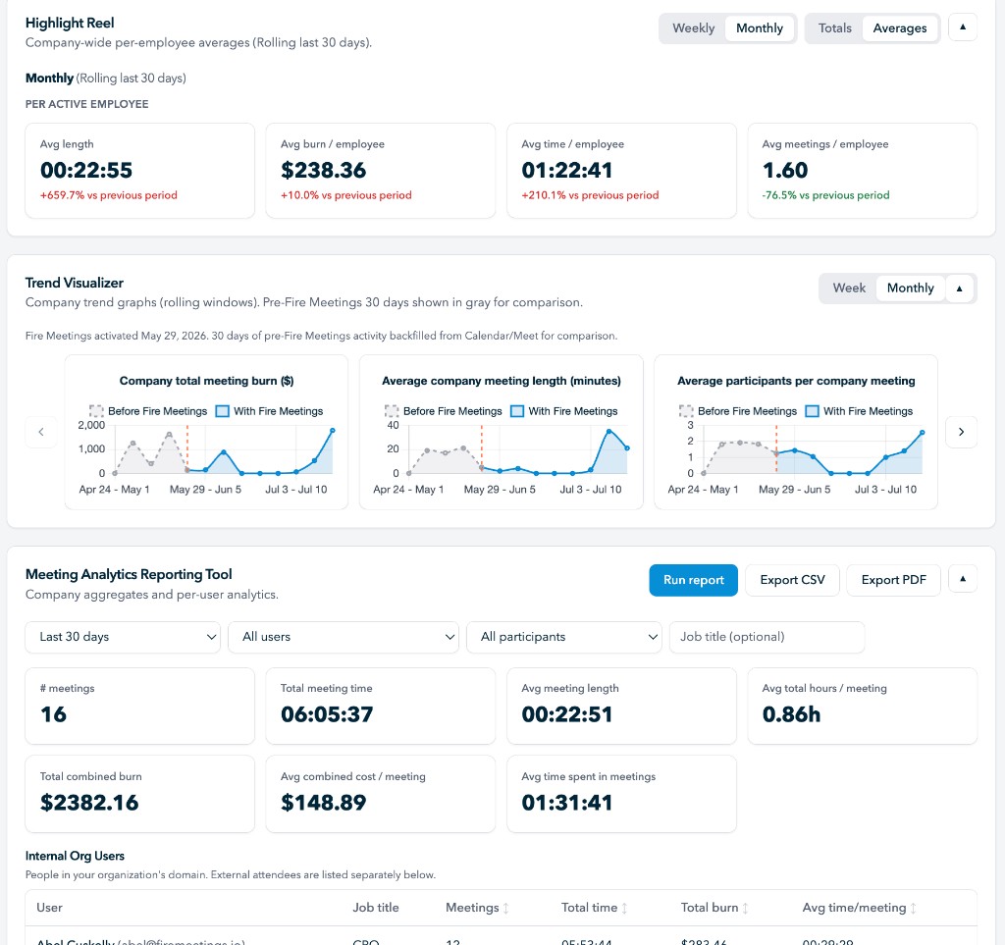1005x945 pixels.
Task: Open the Last 30 days dropdown
Action: (x=123, y=637)
